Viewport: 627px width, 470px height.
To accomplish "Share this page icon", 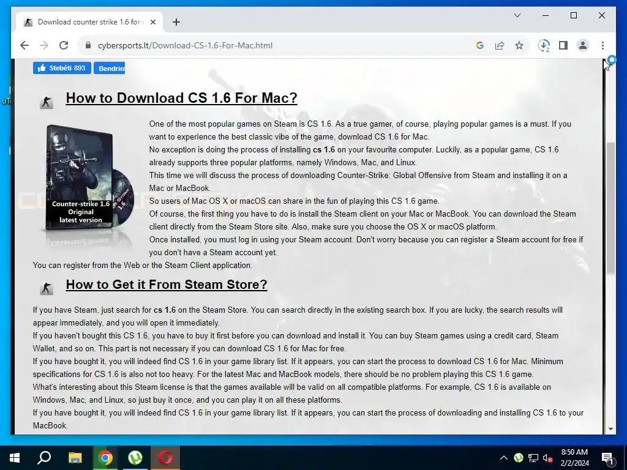I will coord(500,45).
